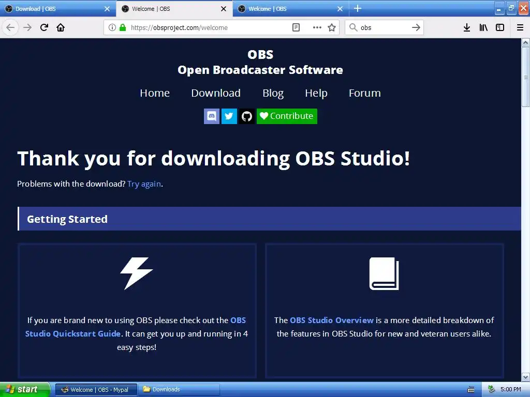Switch to the Download | OBS tab
This screenshot has width=530, height=397.
pyautogui.click(x=58, y=9)
